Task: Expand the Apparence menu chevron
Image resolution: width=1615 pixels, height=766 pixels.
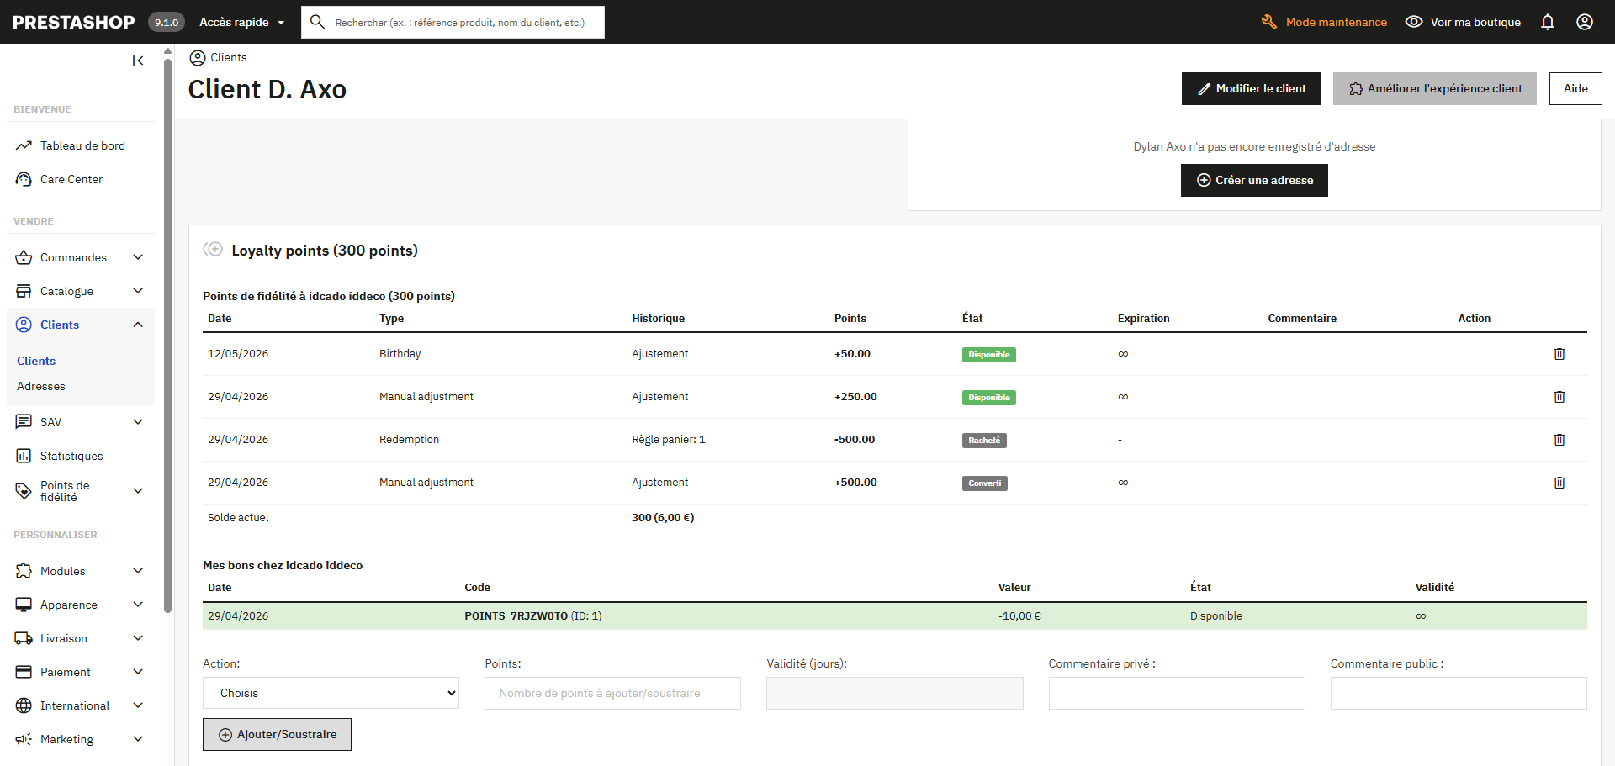Action: pyautogui.click(x=138, y=605)
